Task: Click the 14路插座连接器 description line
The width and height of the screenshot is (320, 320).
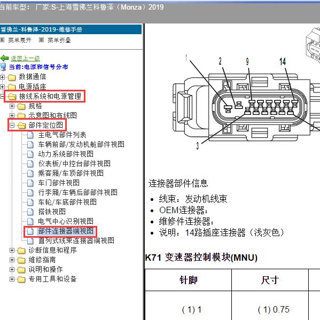Action: (222, 232)
